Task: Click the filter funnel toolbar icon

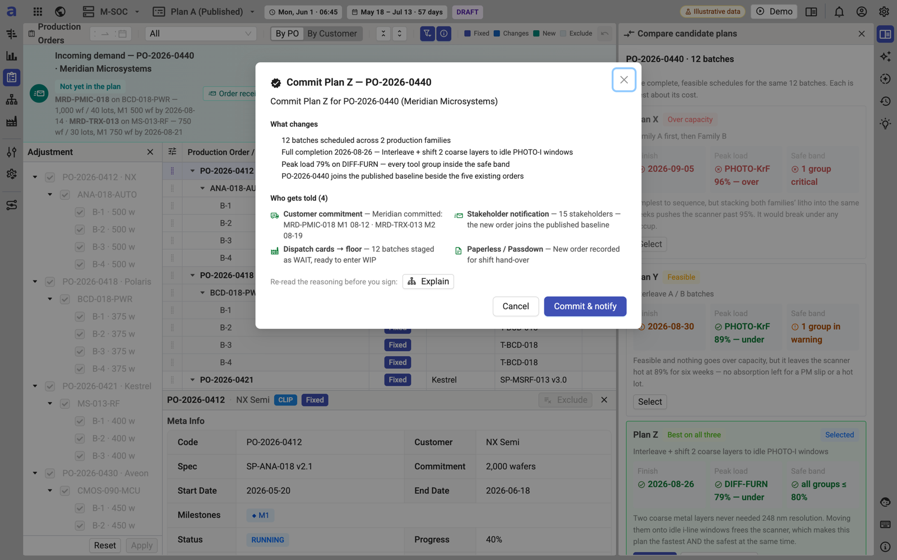Action: coord(427,34)
